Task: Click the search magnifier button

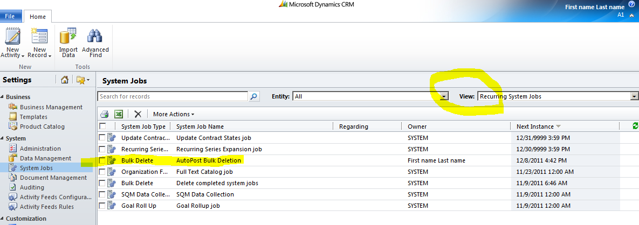Action: [254, 96]
